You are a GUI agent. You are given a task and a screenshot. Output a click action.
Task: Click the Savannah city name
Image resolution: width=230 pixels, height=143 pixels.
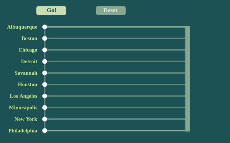point(26,73)
